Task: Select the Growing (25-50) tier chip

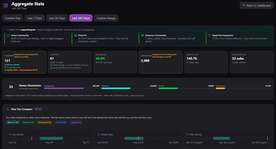Action: tap(45, 122)
